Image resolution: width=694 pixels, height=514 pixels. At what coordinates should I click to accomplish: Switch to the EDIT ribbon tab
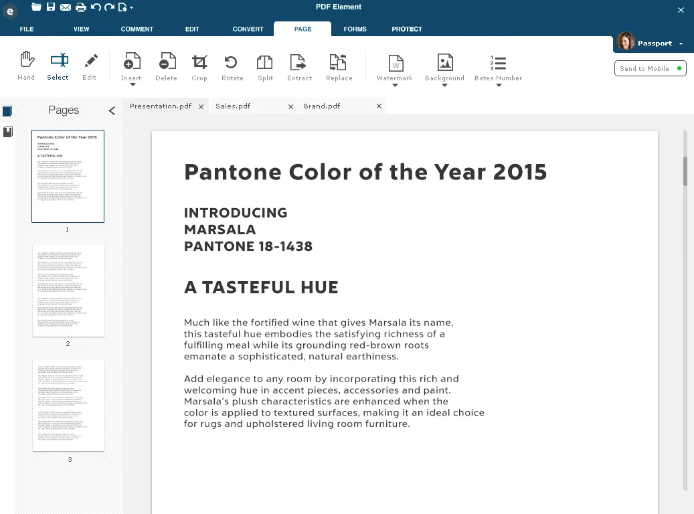pos(192,29)
